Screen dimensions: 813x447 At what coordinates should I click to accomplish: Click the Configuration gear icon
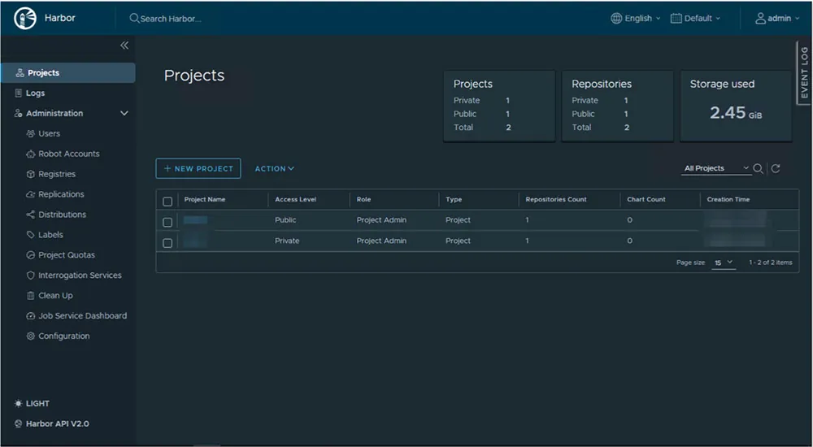31,336
